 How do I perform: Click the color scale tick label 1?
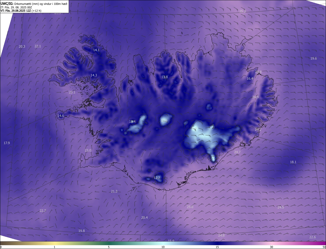[x=55, y=247]
